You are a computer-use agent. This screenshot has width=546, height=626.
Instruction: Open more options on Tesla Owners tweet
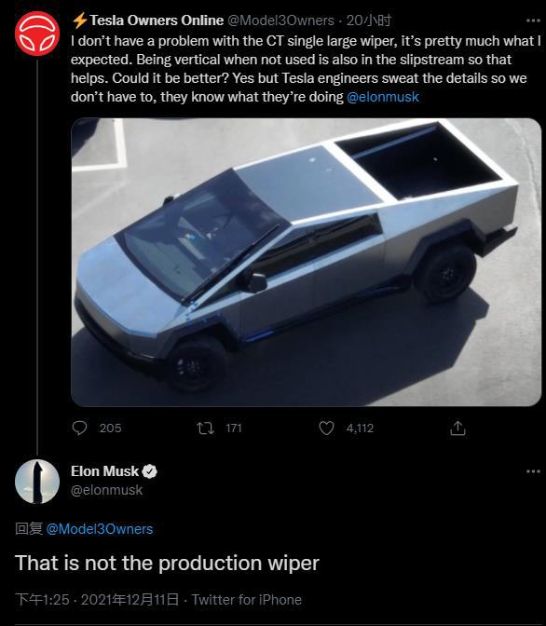click(x=533, y=20)
